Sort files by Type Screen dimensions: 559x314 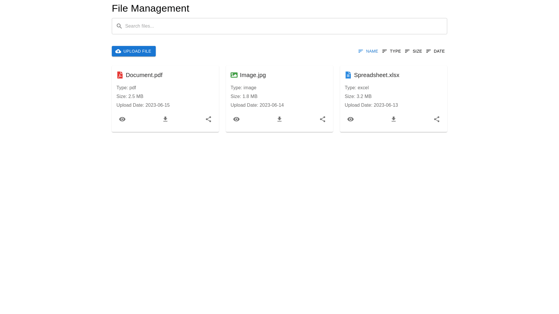pyautogui.click(x=392, y=51)
